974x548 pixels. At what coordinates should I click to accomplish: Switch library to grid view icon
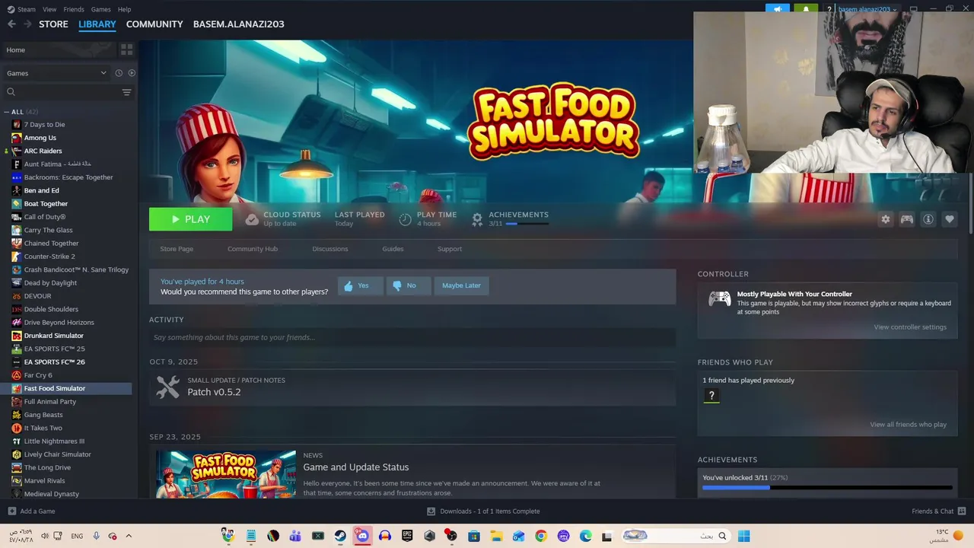[126, 49]
